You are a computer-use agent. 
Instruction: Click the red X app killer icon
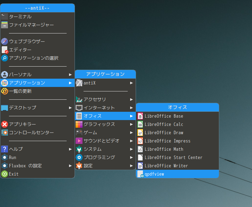[x=4, y=124]
